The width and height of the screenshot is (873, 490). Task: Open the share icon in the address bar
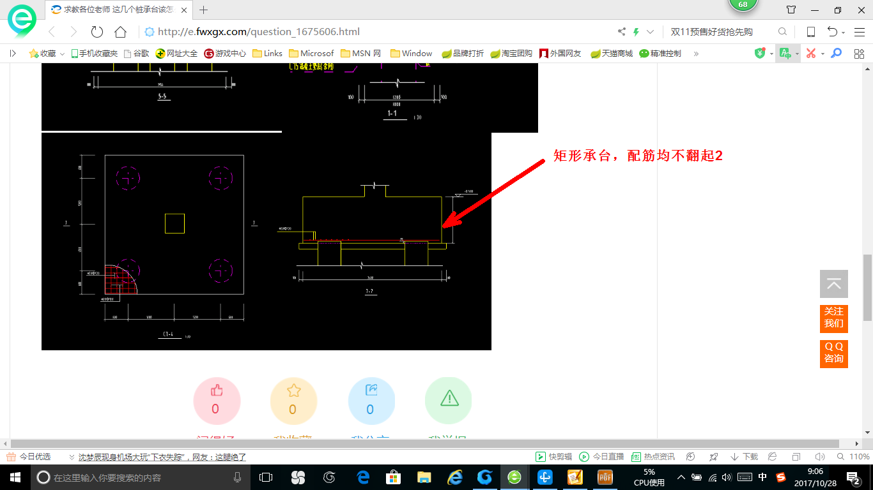pyautogui.click(x=621, y=32)
